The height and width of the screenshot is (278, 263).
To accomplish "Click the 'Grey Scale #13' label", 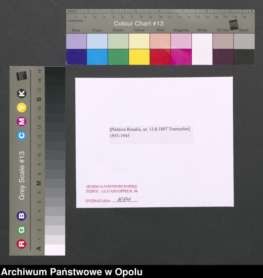I will tap(22, 175).
